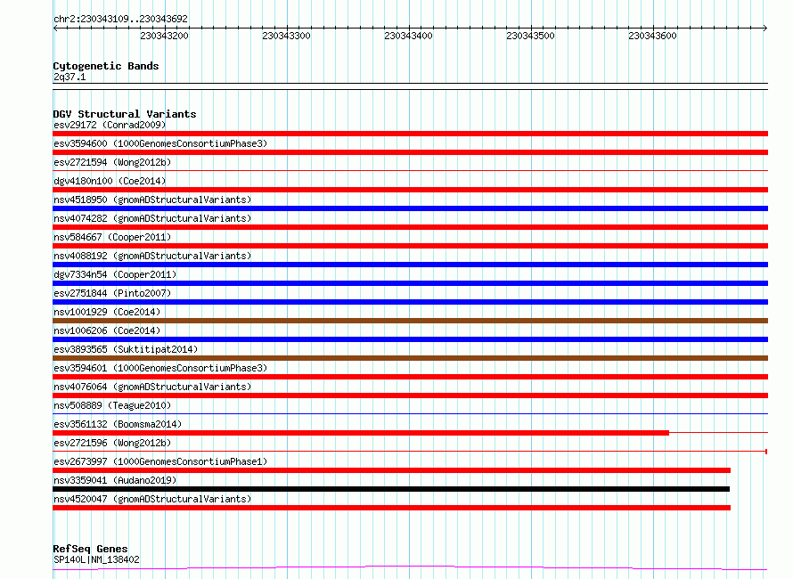Click the cytogenetic band 2q37.1 outline bar

tap(410, 86)
